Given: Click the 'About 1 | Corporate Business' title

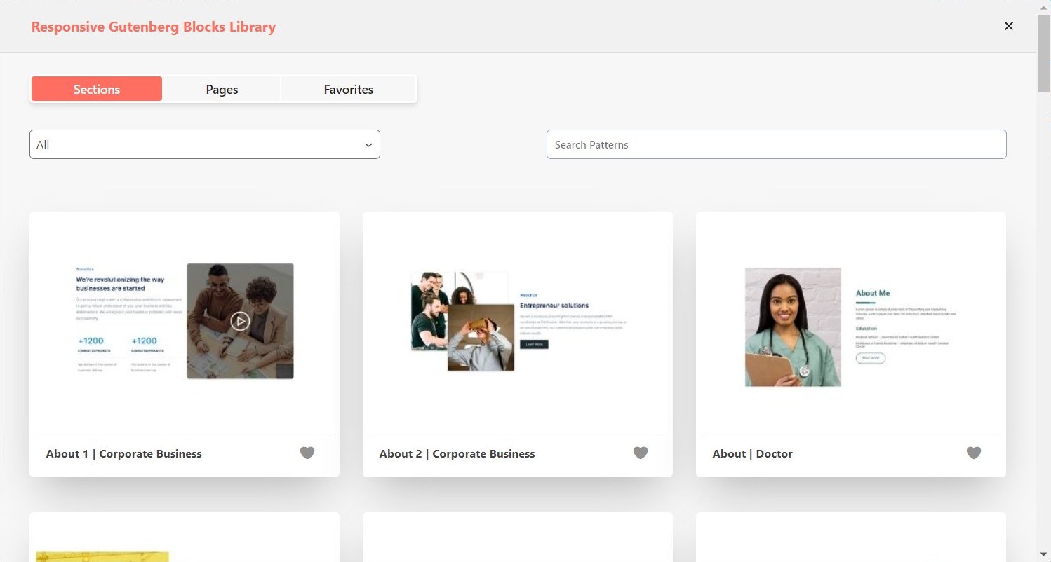Looking at the screenshot, I should pos(124,454).
